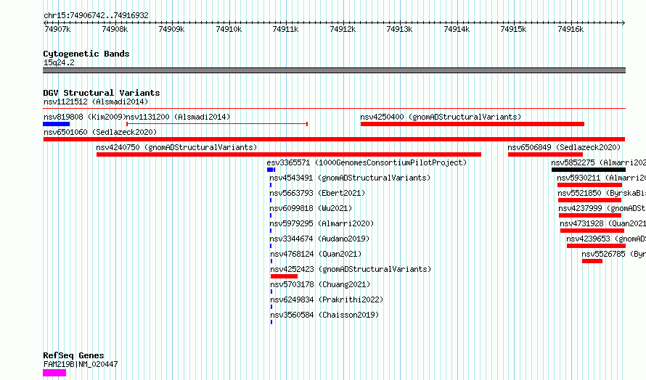Click the nsv4237999 variant label
This screenshot has width=646, height=380.
pos(602,208)
